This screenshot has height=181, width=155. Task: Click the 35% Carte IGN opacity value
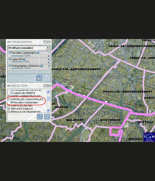point(27,62)
